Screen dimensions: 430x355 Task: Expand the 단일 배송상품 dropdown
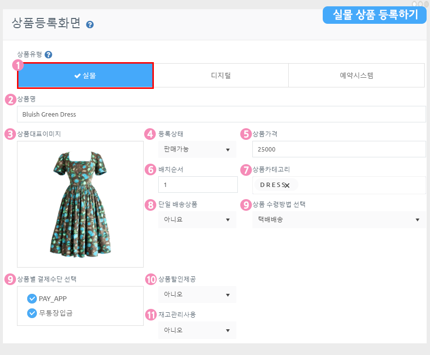197,220
